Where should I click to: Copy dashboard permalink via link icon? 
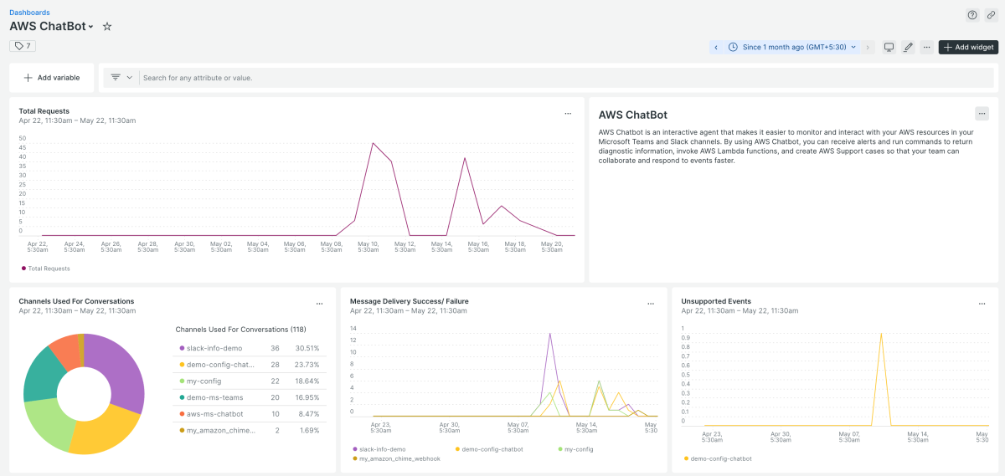tap(991, 14)
